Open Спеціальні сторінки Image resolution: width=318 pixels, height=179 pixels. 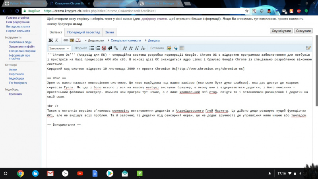click(22, 51)
